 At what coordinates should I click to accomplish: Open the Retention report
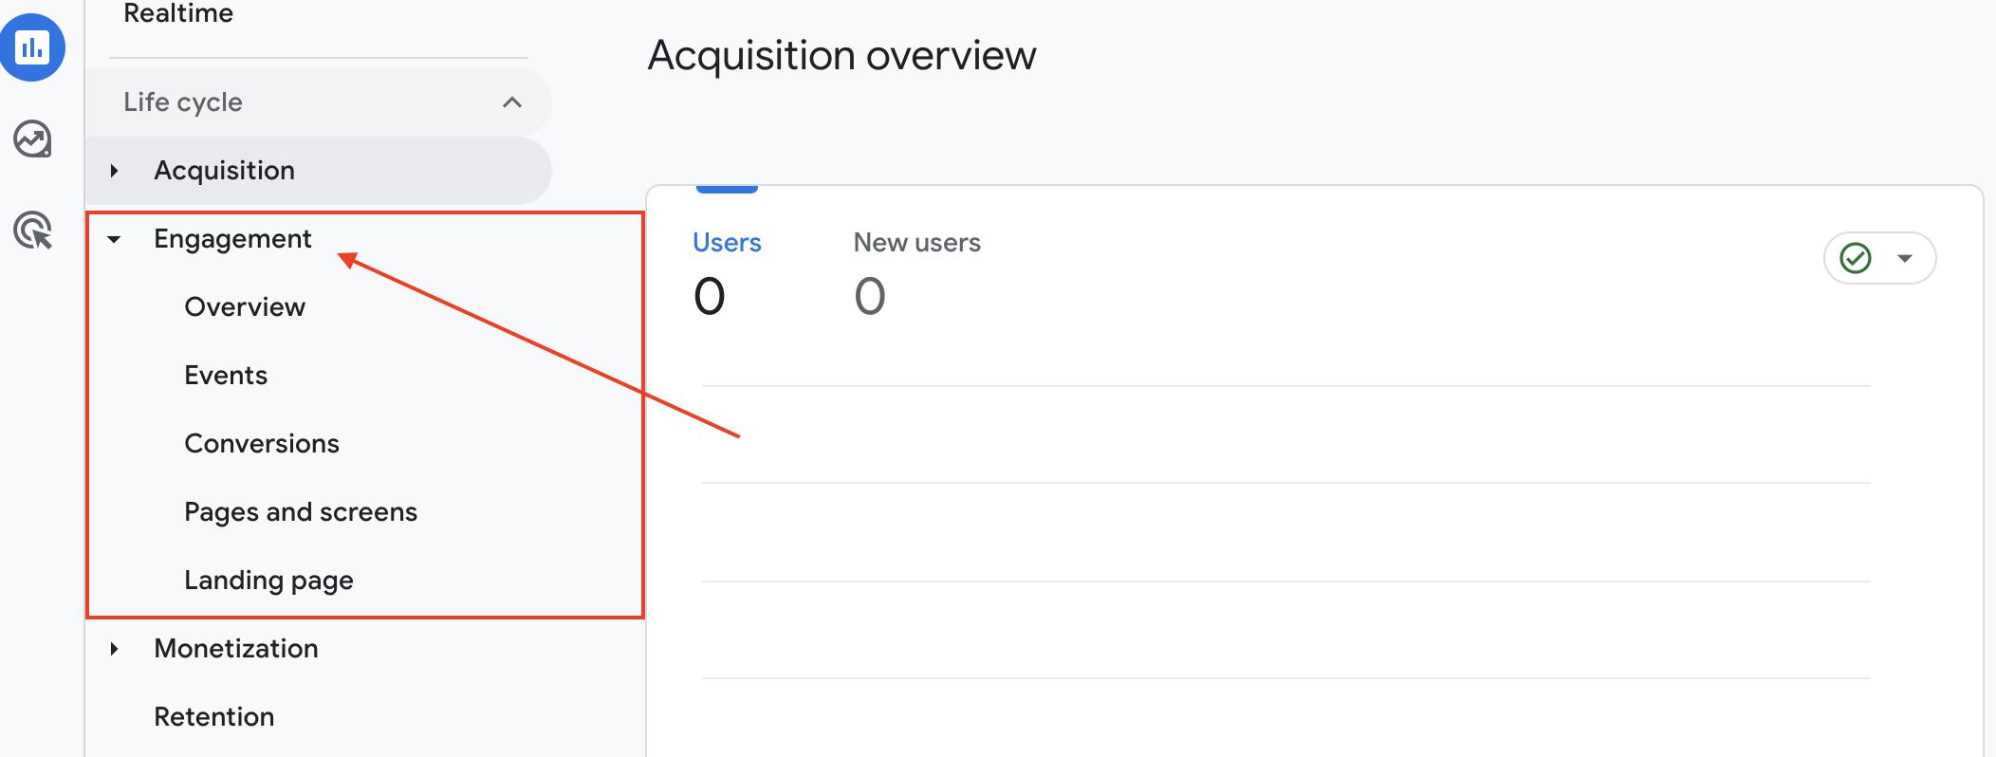tap(214, 716)
